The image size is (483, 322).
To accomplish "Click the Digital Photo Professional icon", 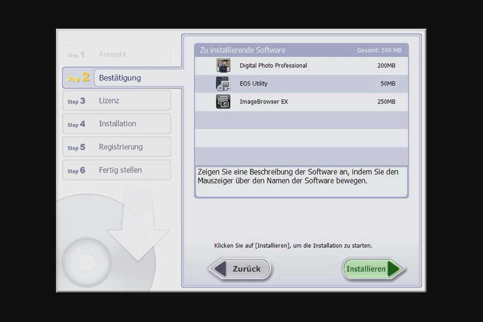I will pyautogui.click(x=223, y=66).
